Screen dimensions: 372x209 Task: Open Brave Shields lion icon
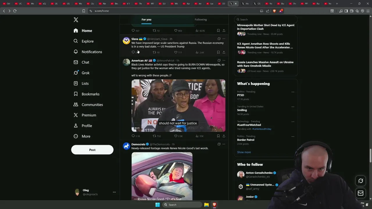[274, 11]
